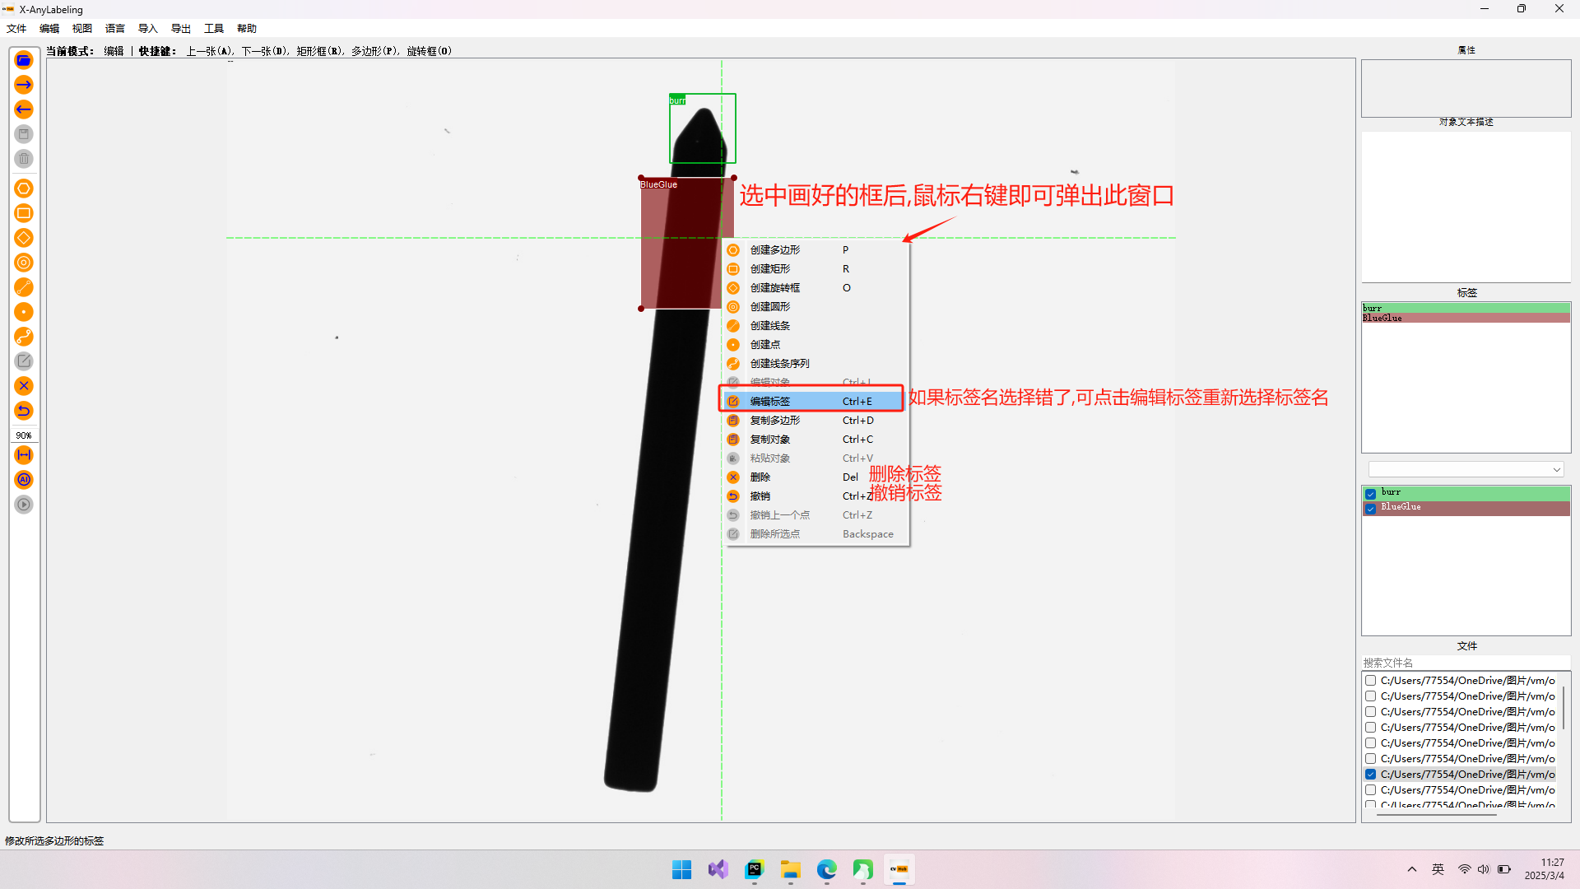Open Microsoft Edge from the taskbar

coord(826,870)
